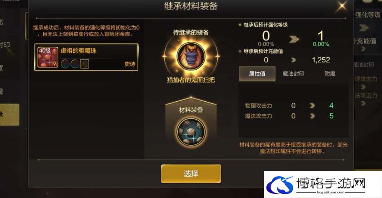
Task: Close the dialog with the gold X
Action: click(x=342, y=6)
